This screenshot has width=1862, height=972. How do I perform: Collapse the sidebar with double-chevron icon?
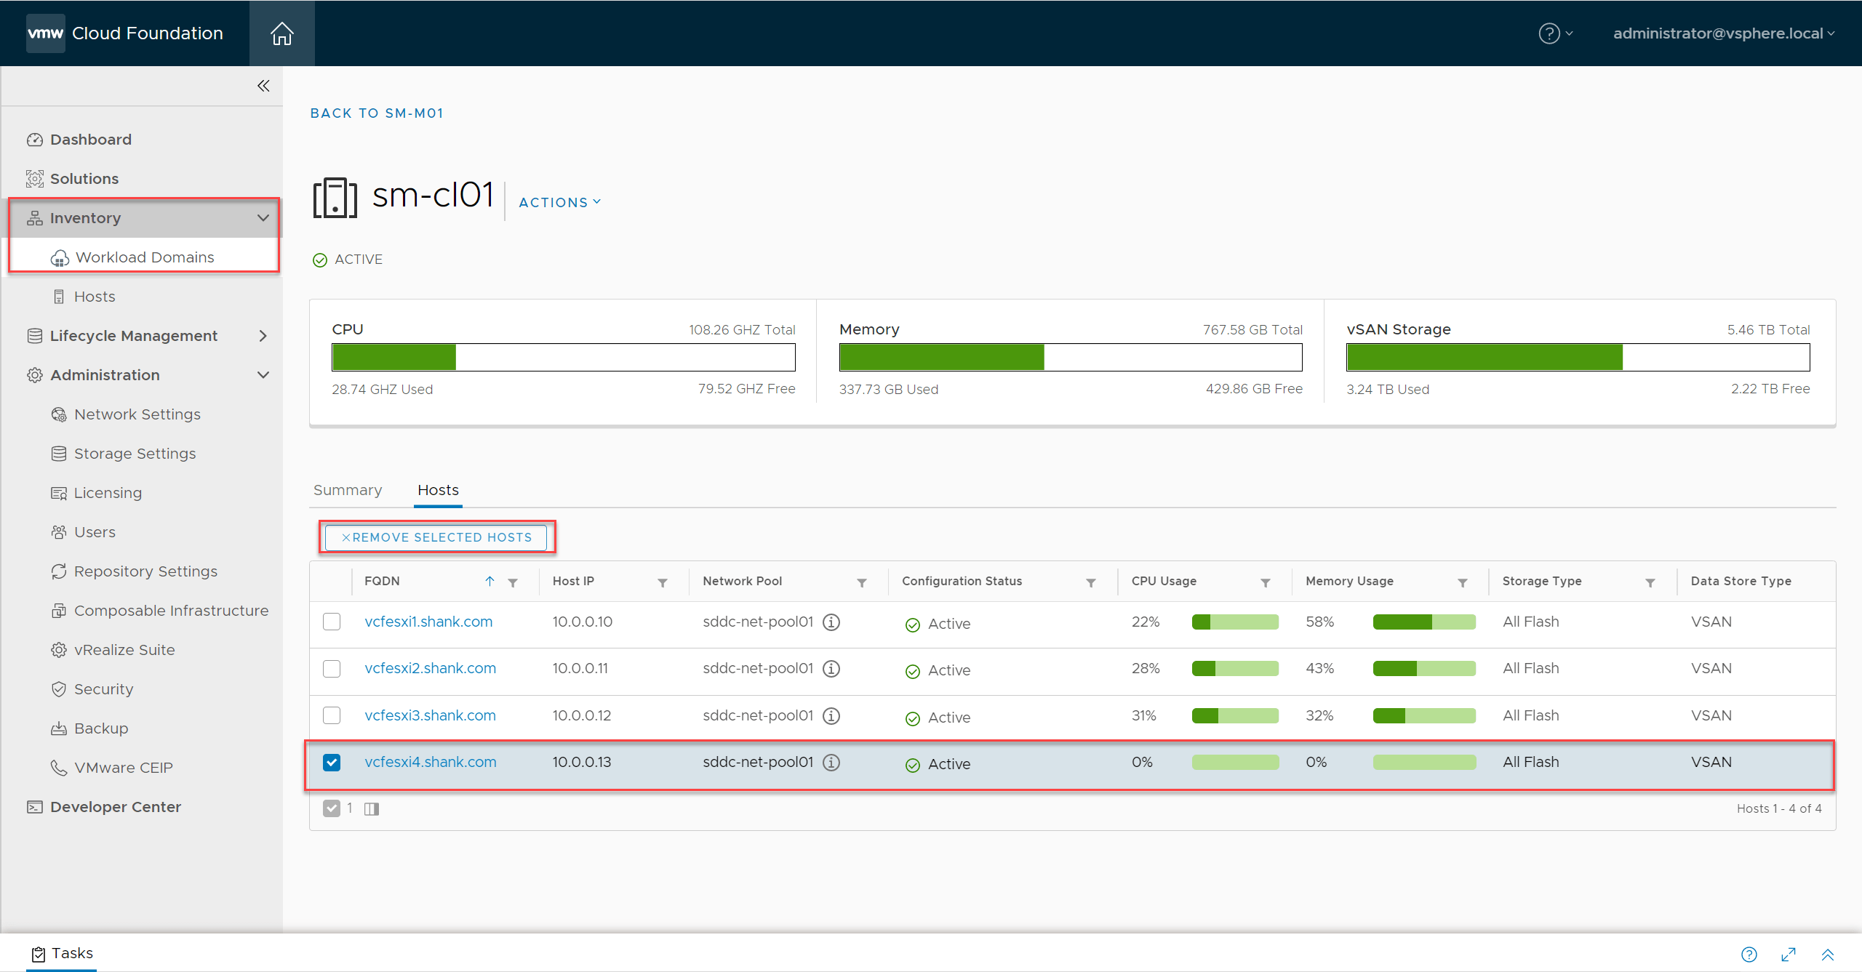click(x=263, y=86)
